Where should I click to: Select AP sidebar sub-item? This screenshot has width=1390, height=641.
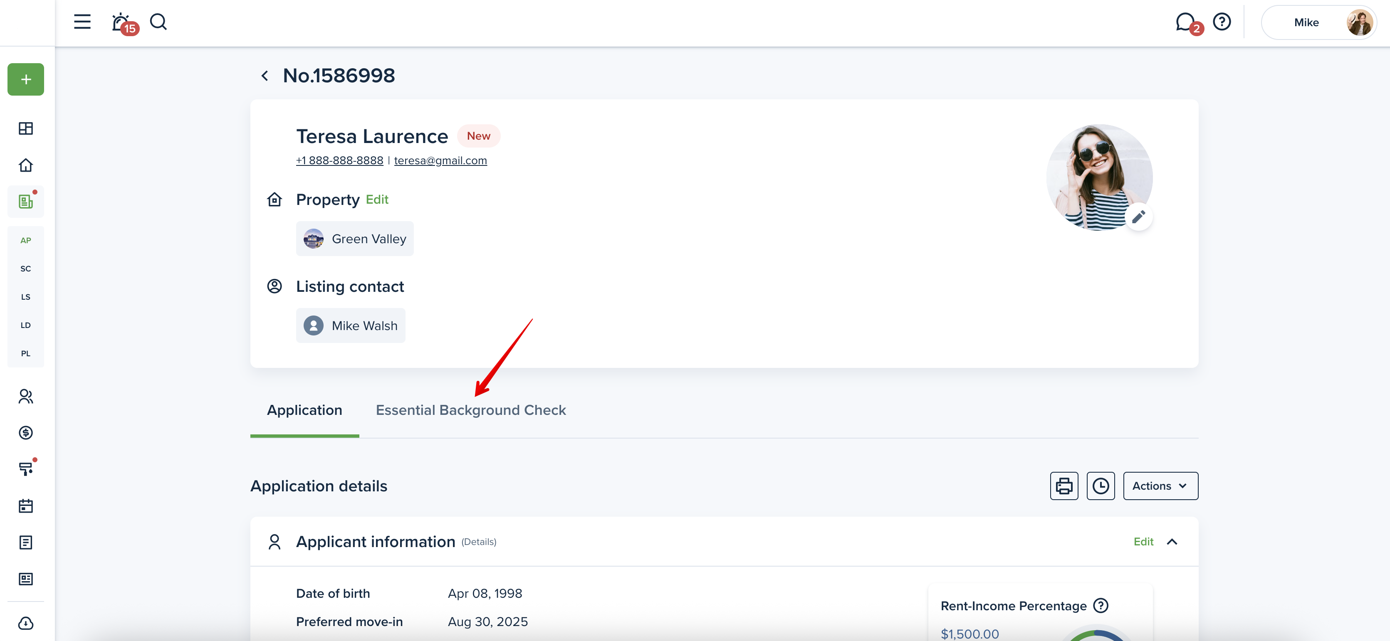pos(26,240)
